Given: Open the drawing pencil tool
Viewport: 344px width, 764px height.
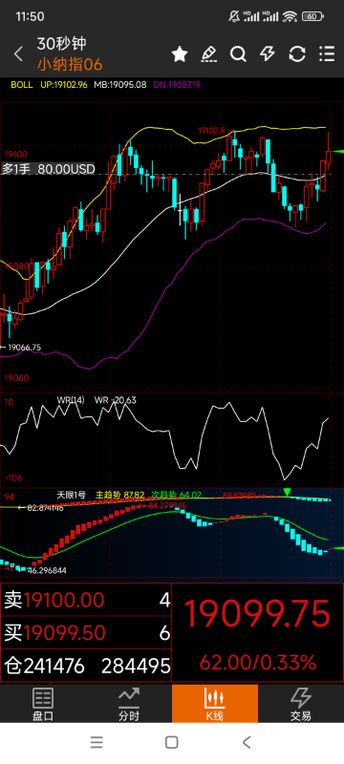Looking at the screenshot, I should 209,54.
